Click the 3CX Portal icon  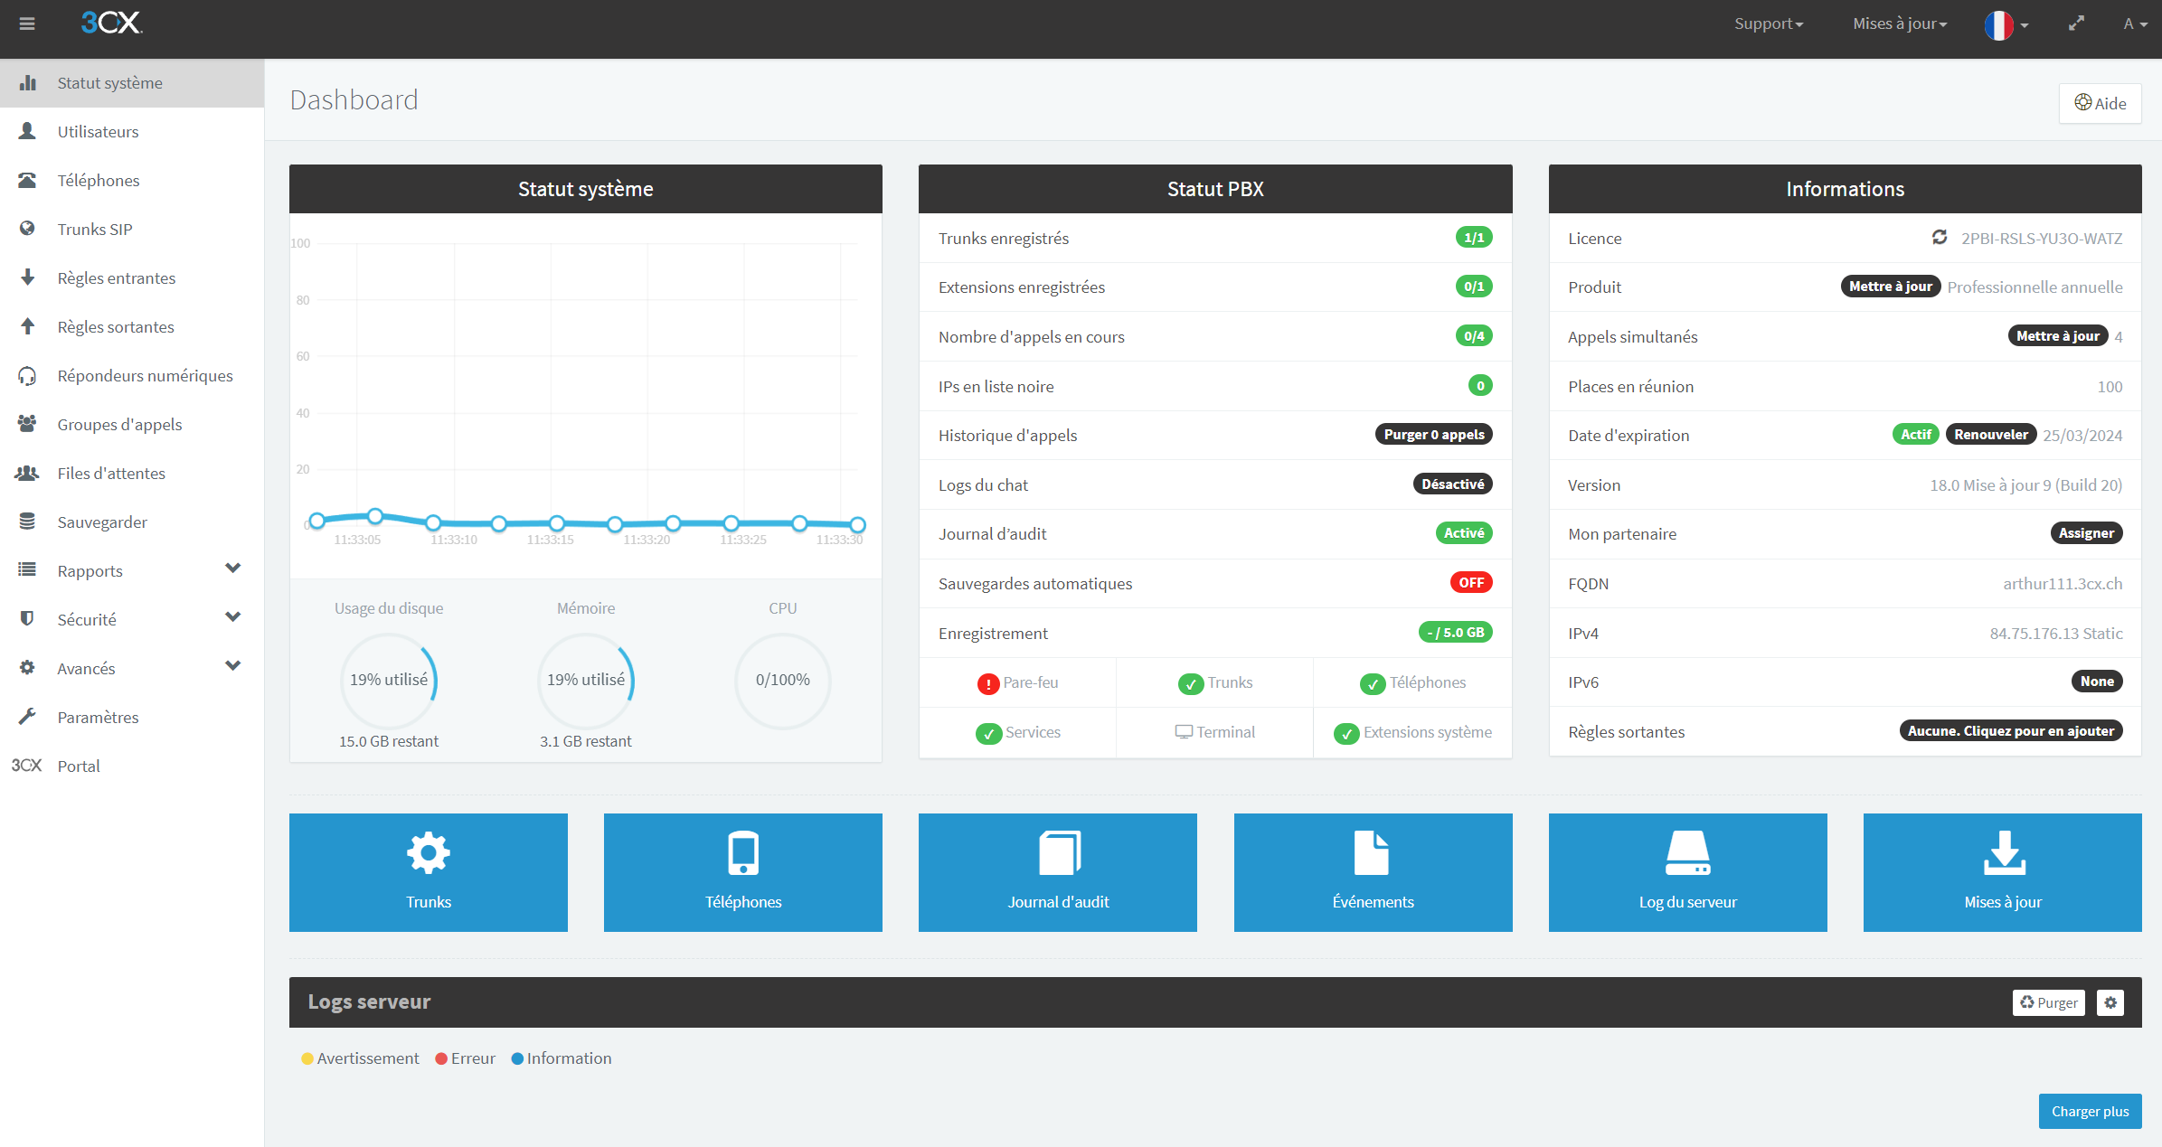pyautogui.click(x=27, y=766)
